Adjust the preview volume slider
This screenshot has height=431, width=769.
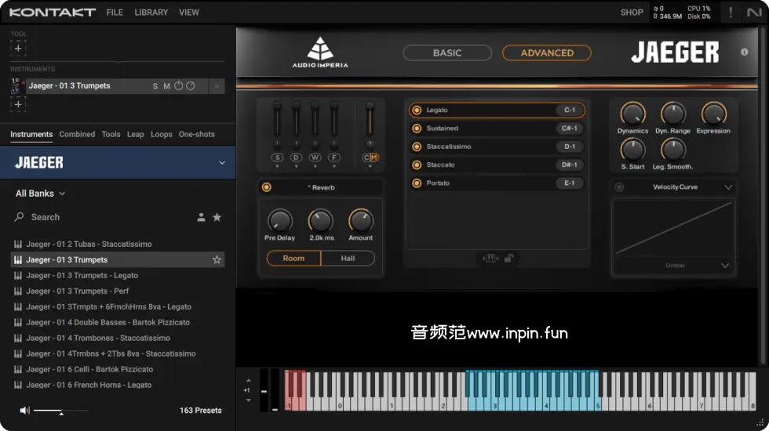(61, 411)
